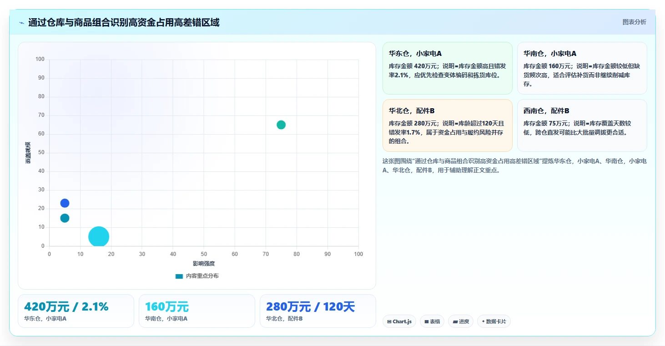The image size is (665, 346).
Task: Select the 华东仓，小家电A green card
Action: tap(448, 68)
